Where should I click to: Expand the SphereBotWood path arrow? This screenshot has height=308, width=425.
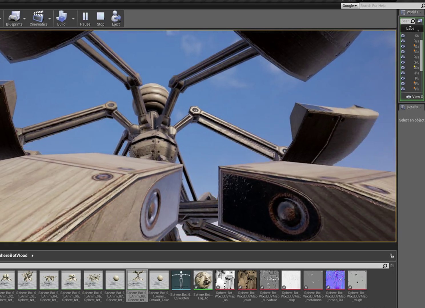(x=32, y=256)
